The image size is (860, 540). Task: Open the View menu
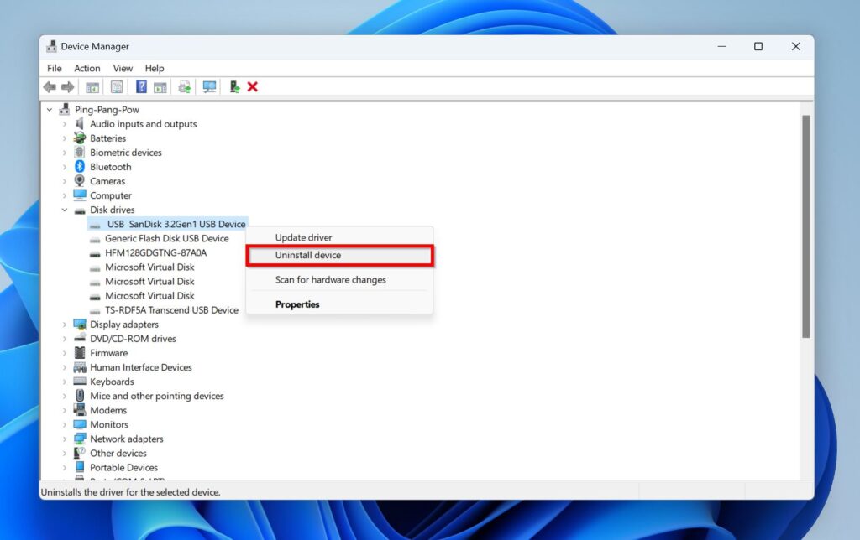(123, 68)
